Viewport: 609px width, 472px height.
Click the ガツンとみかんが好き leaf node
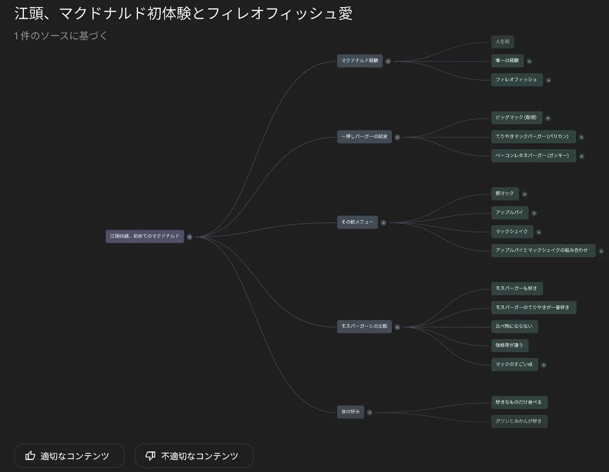[519, 421]
